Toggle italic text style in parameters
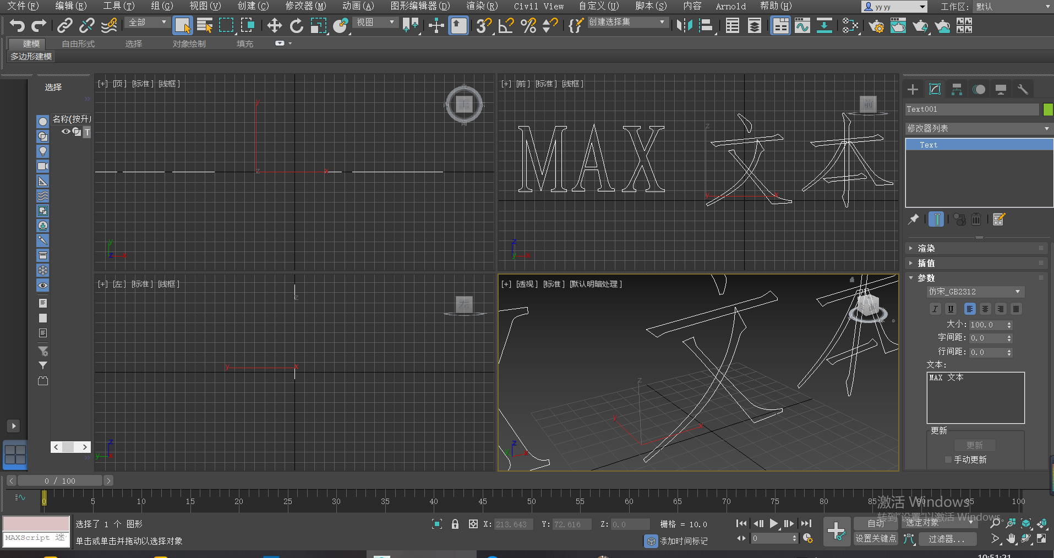The height and width of the screenshot is (558, 1054). coord(935,309)
